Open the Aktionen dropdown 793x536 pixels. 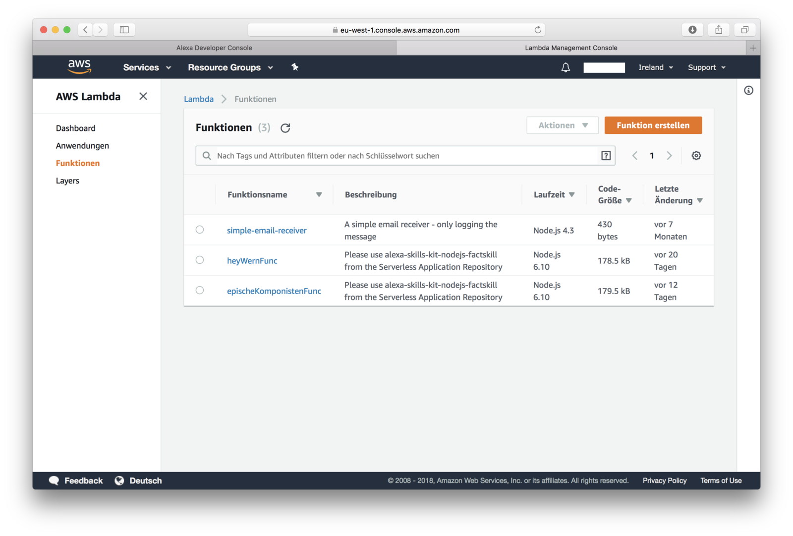563,125
